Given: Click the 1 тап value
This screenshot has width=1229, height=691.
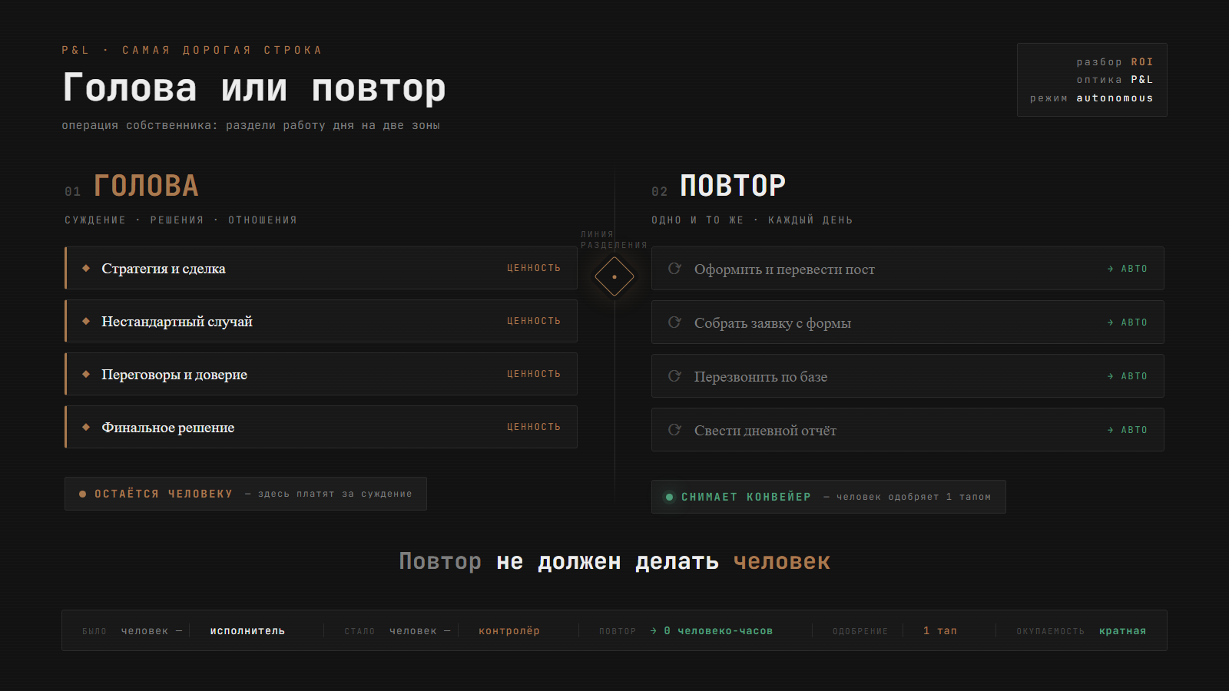Looking at the screenshot, I should coord(940,631).
